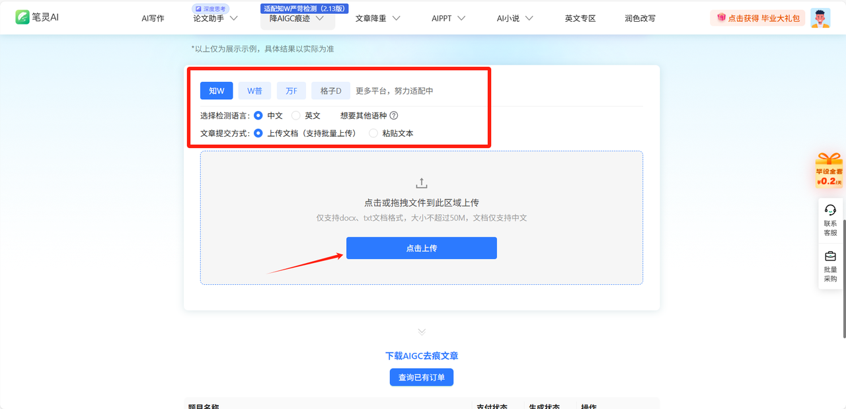Open the user avatar profile
The width and height of the screenshot is (846, 409).
coord(820,18)
